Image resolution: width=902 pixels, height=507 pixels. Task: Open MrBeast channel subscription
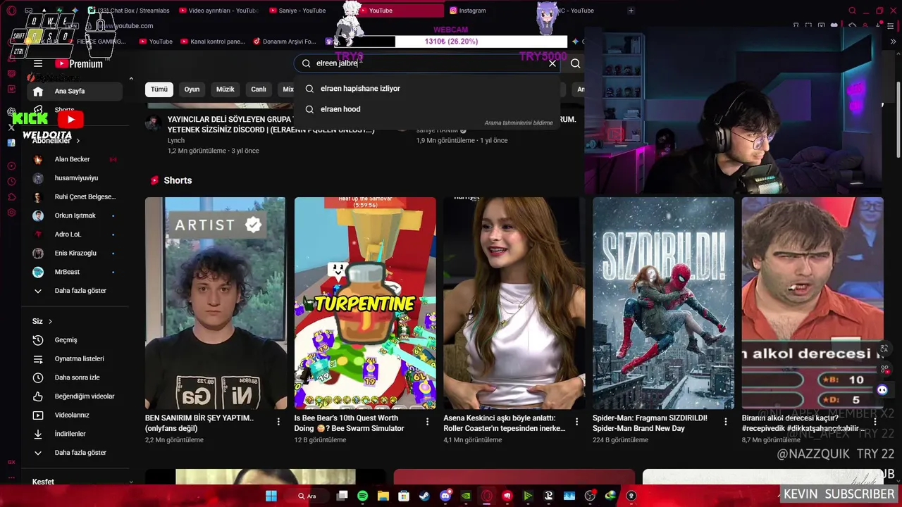click(x=75, y=272)
